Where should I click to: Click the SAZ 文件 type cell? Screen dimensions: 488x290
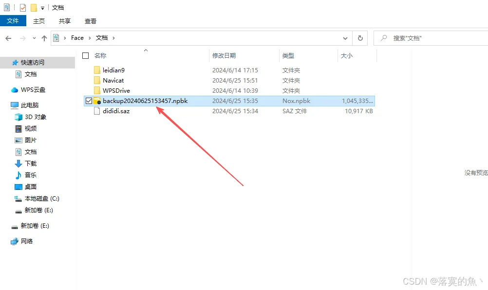point(295,111)
